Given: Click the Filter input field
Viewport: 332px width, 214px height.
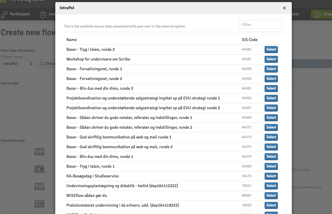Looking at the screenshot, I should [x=260, y=24].
